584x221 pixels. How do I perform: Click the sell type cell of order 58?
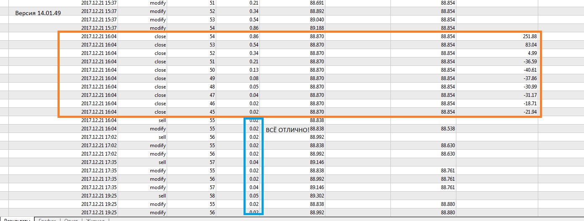coord(162,196)
